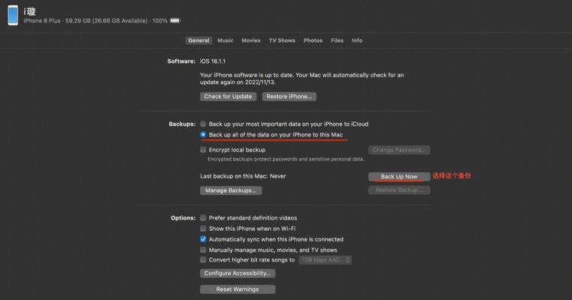Image resolution: width=572 pixels, height=300 pixels.
Task: Open the Info tab
Action: coord(357,40)
